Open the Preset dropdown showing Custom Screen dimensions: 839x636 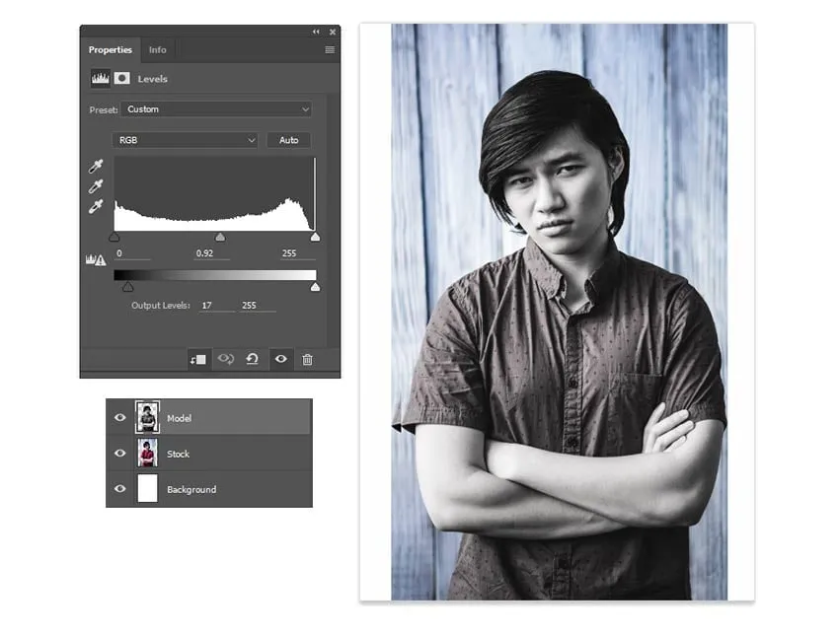point(216,109)
